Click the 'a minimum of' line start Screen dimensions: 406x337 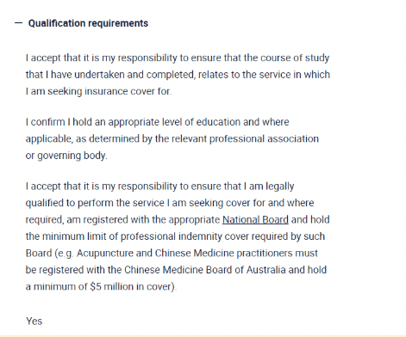(56, 286)
